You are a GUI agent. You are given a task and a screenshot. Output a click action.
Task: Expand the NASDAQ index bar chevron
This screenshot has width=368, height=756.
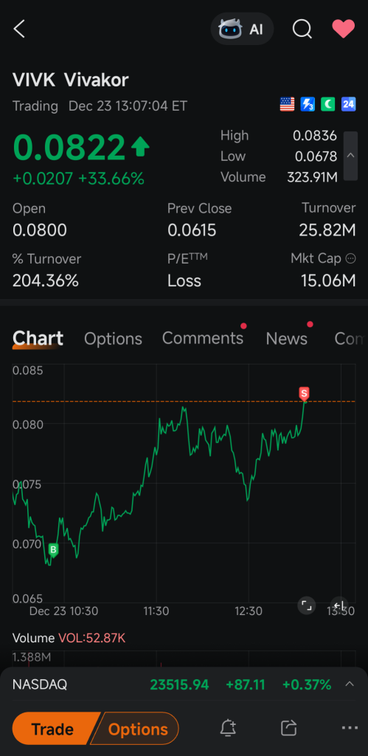coord(350,684)
